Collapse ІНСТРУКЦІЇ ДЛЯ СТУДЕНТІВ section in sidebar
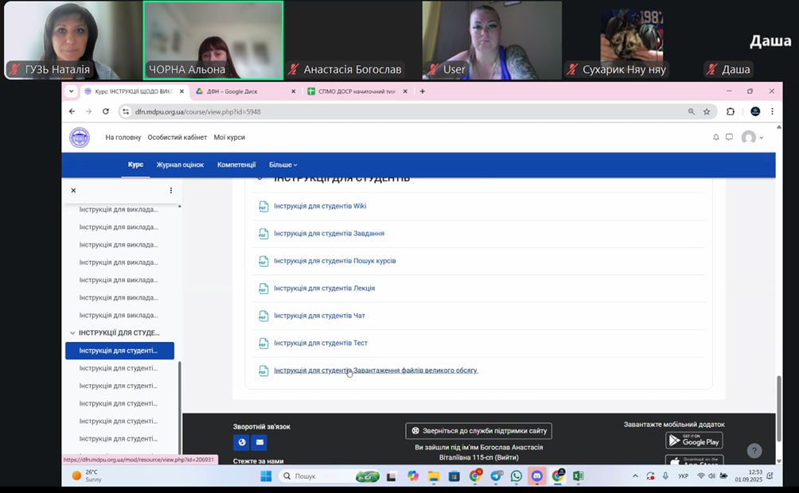 (x=73, y=333)
